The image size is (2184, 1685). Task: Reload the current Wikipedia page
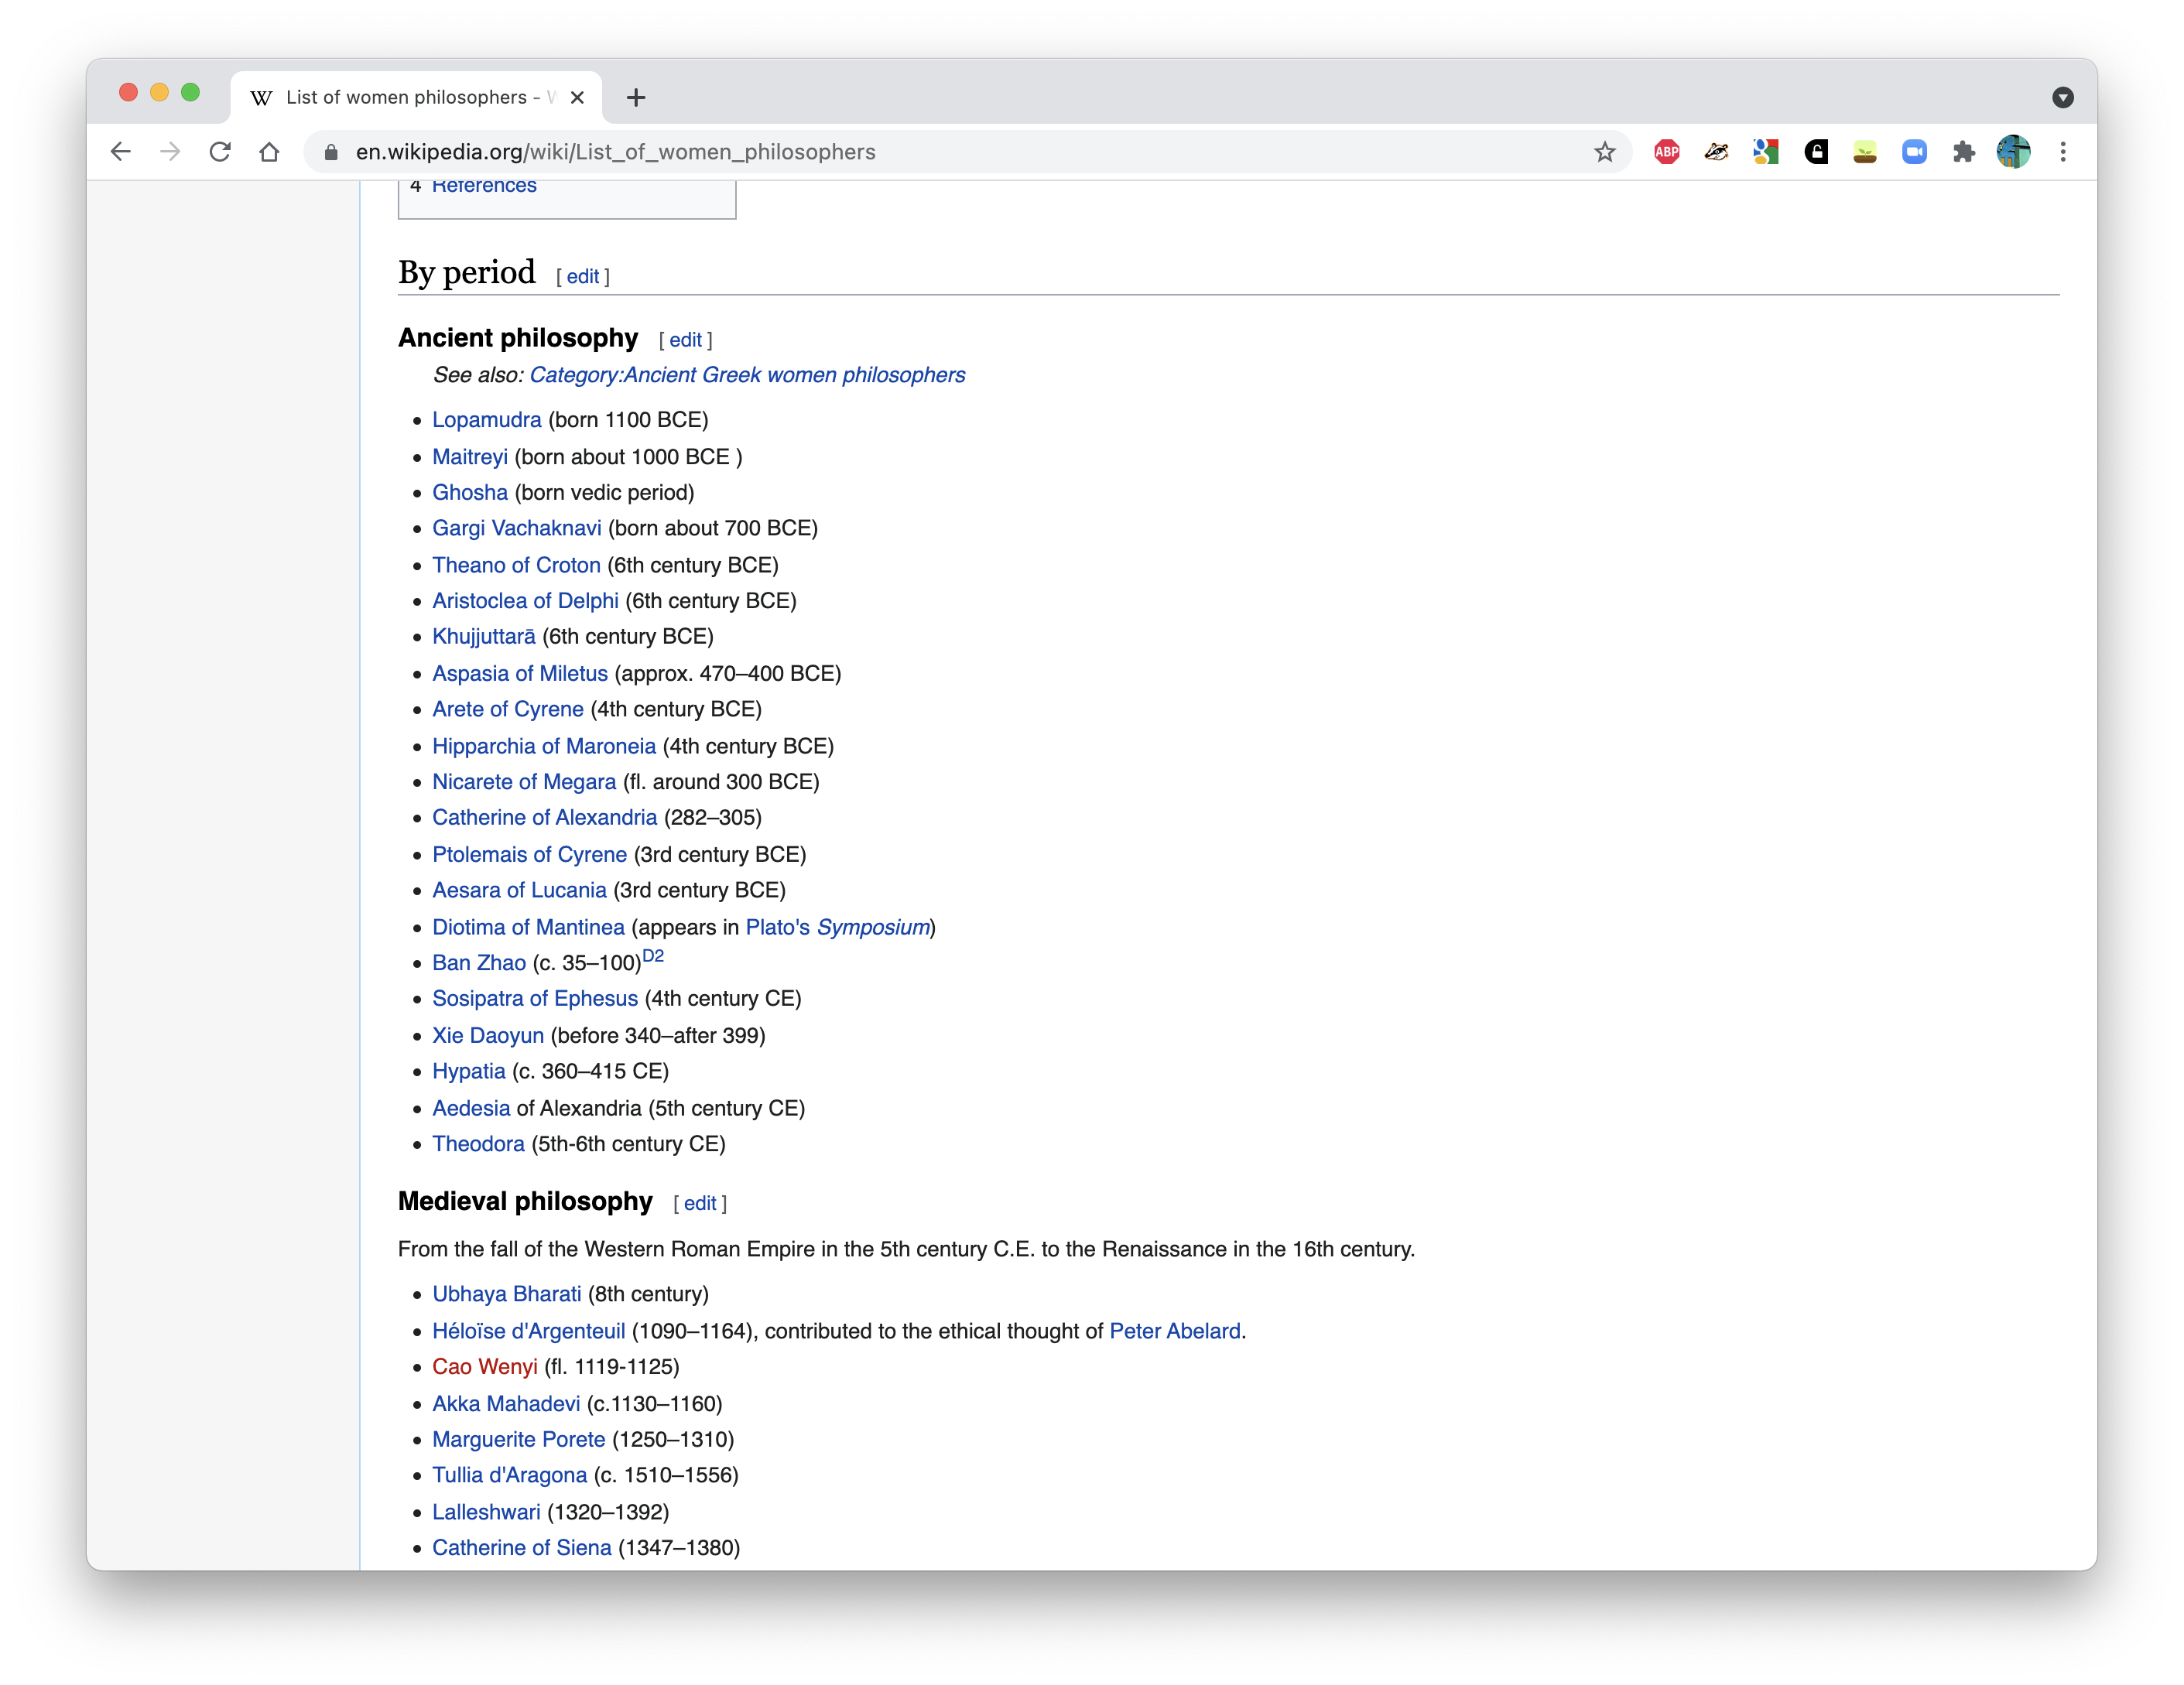(x=220, y=152)
